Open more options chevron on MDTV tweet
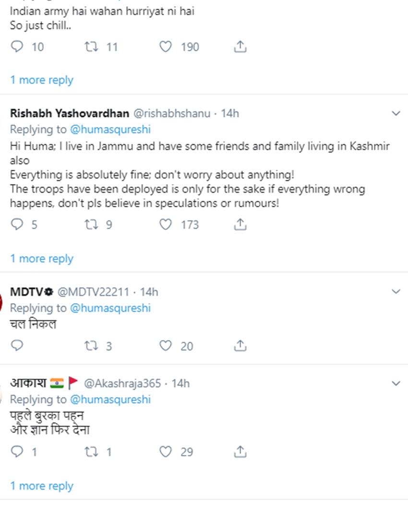The height and width of the screenshot is (515, 408). (396, 292)
